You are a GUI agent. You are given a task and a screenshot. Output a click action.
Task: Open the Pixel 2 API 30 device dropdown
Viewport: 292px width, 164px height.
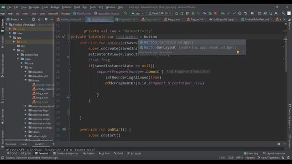[x=160, y=13]
